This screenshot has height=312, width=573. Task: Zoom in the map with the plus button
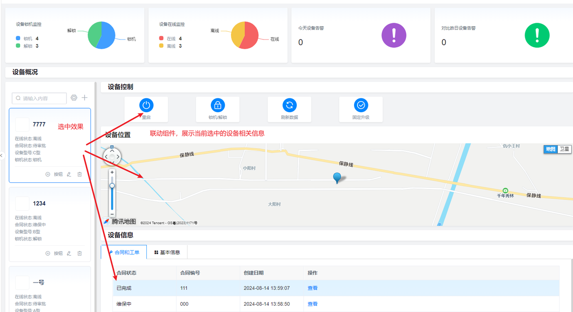click(112, 172)
